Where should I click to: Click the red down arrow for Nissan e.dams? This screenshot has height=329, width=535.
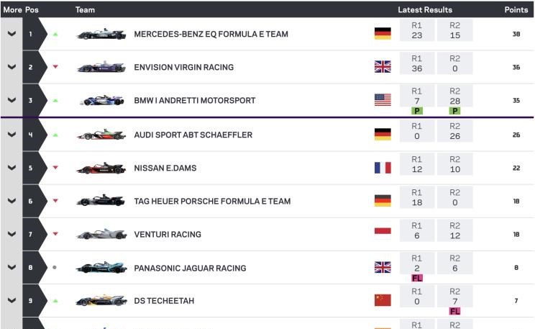(x=55, y=168)
